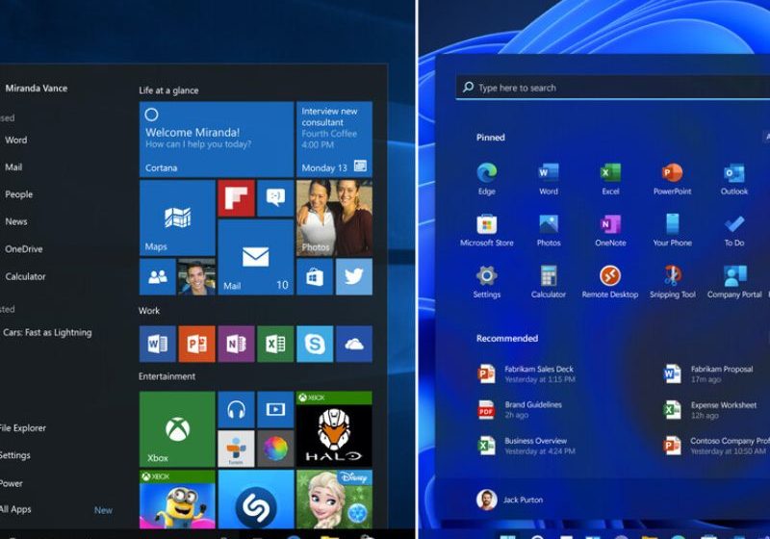The height and width of the screenshot is (539, 770).
Task: Open PowerPoint in Windows 11 pinned apps
Action: [x=672, y=179]
